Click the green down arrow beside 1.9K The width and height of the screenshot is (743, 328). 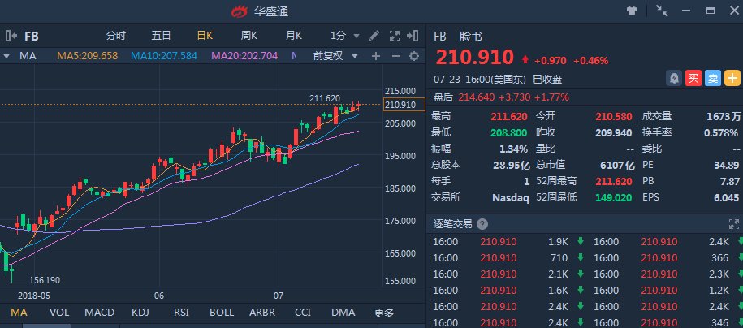(580, 242)
